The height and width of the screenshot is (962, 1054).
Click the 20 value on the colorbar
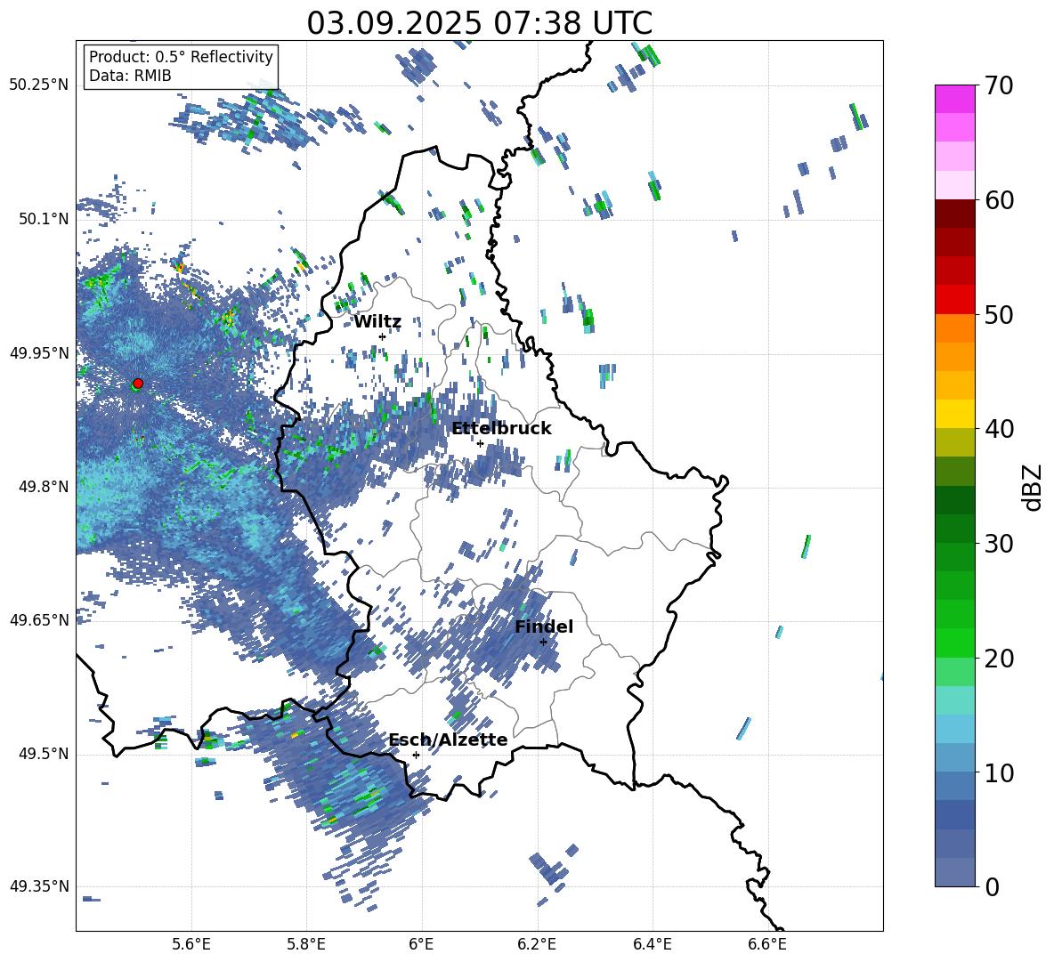tap(998, 659)
